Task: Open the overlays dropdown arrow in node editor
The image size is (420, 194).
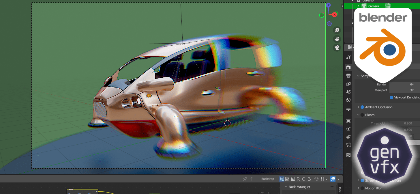Action: (338, 179)
